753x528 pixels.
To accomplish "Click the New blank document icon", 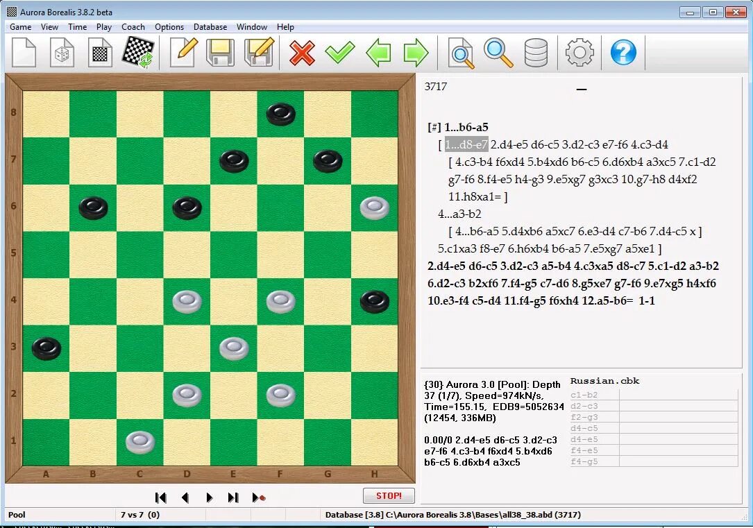I will coord(24,52).
